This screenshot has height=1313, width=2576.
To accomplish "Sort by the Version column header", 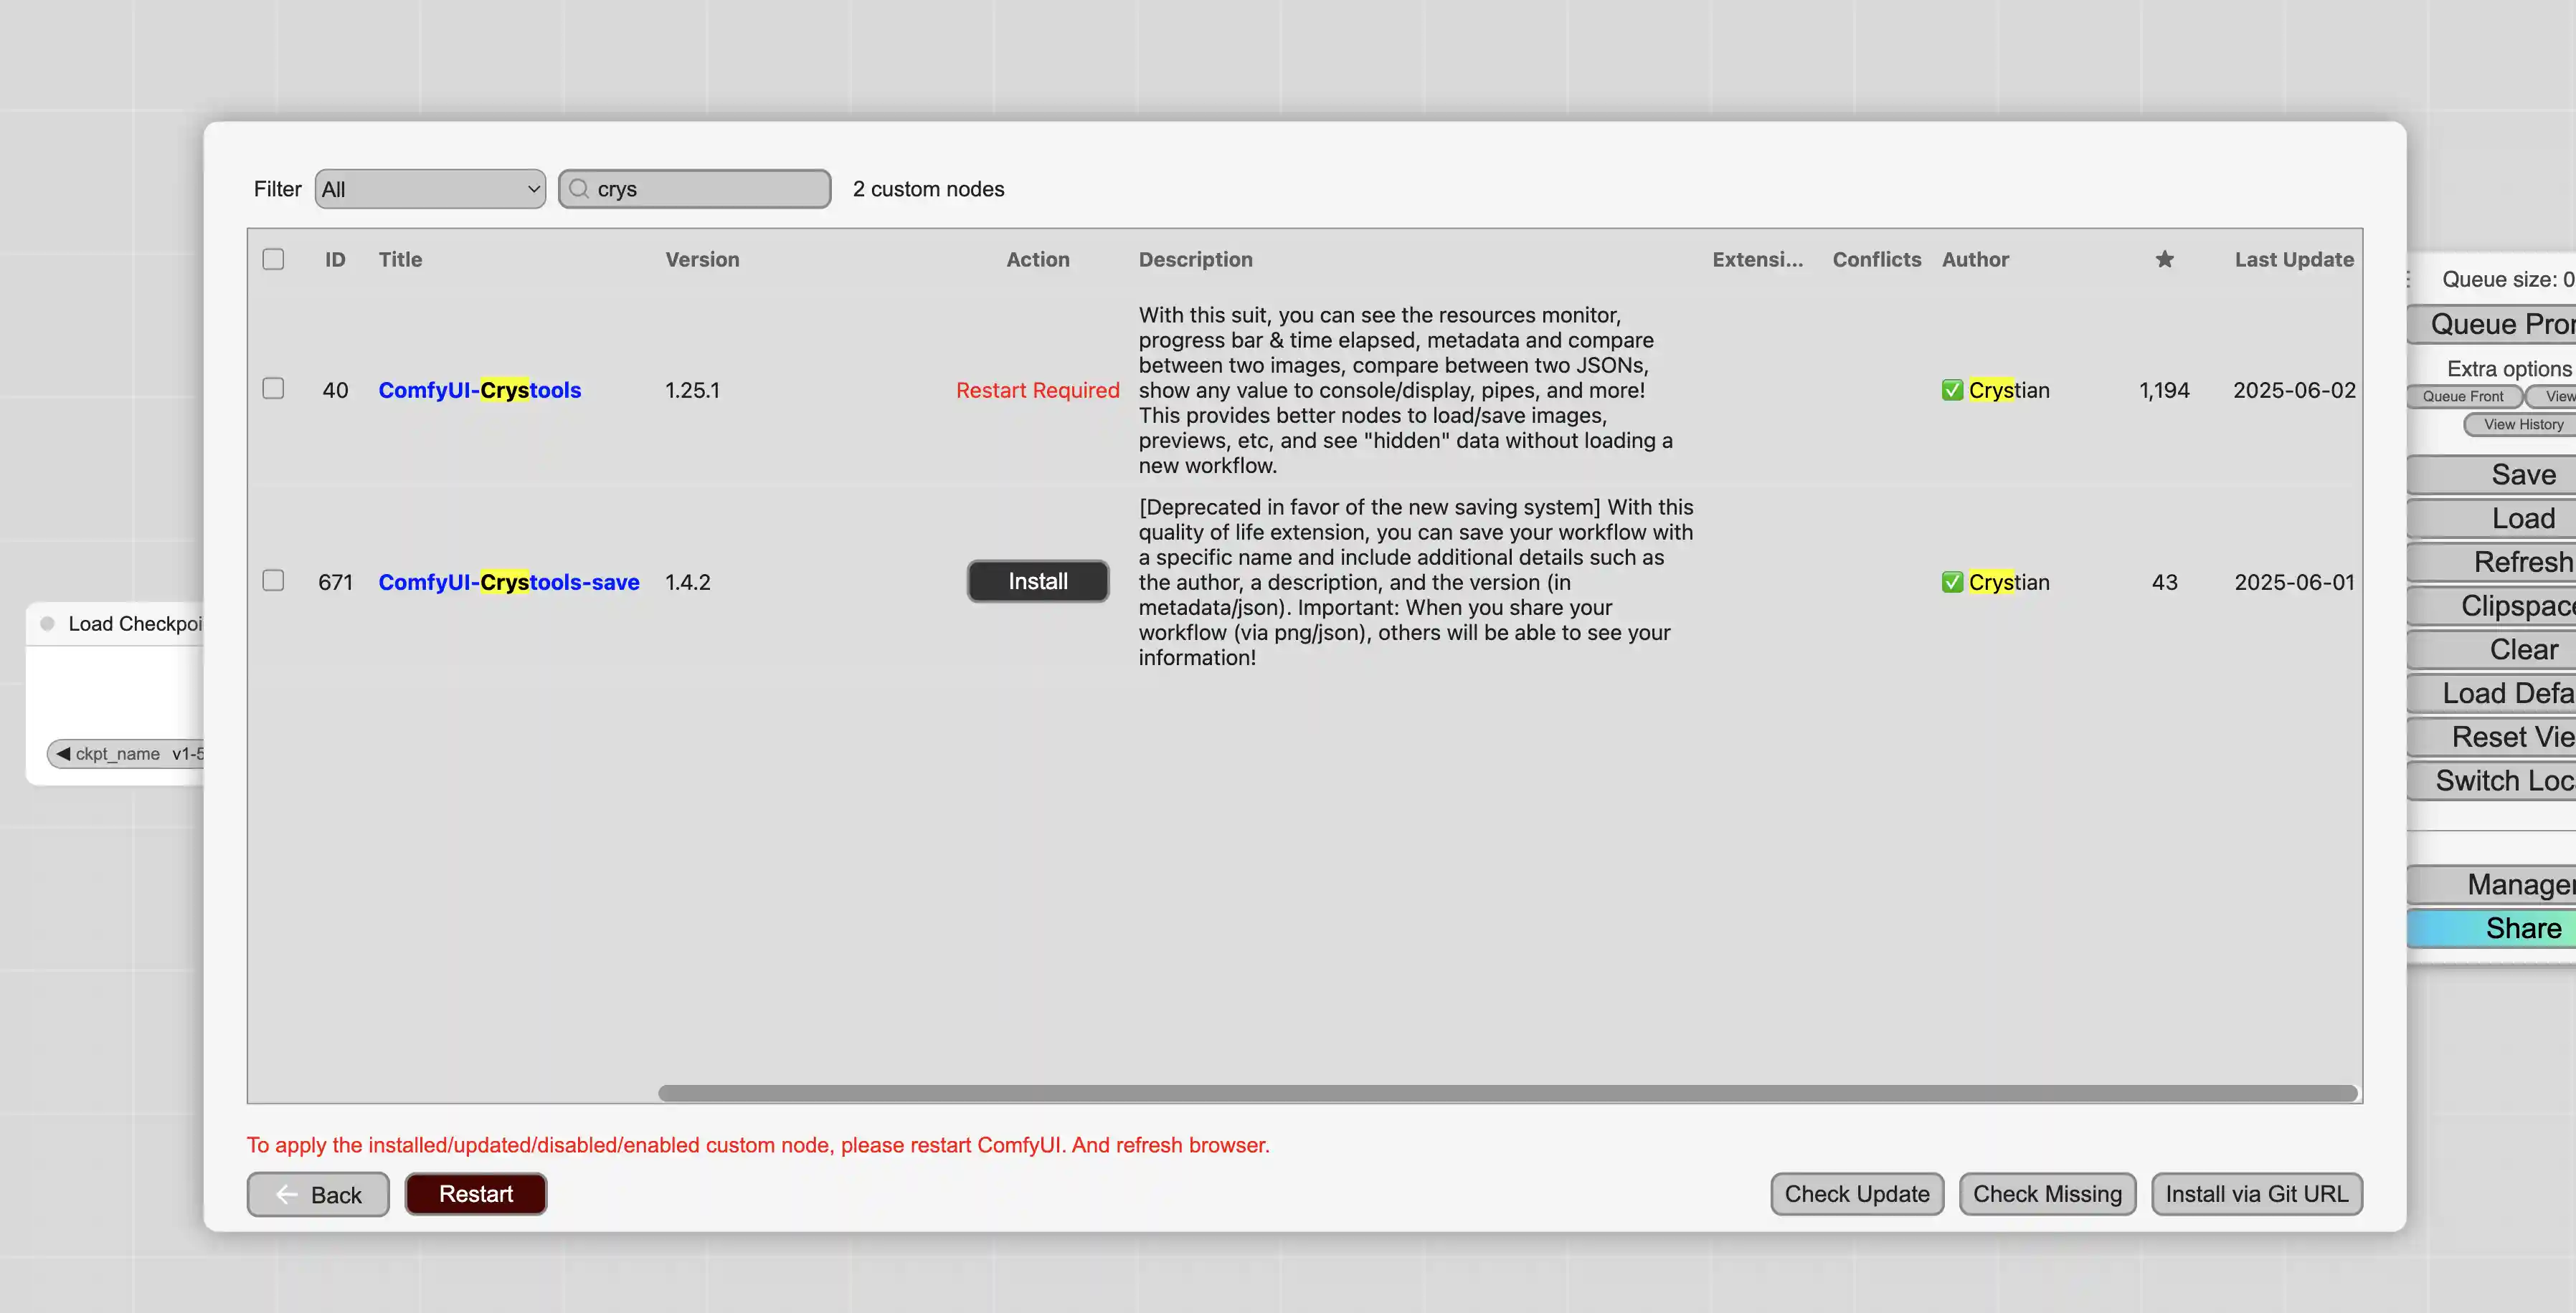I will point(702,259).
